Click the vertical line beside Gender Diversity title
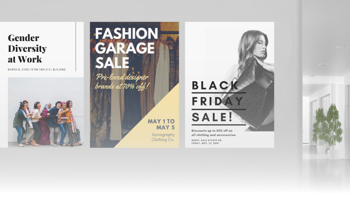350x210 pixels. (x=76, y=46)
